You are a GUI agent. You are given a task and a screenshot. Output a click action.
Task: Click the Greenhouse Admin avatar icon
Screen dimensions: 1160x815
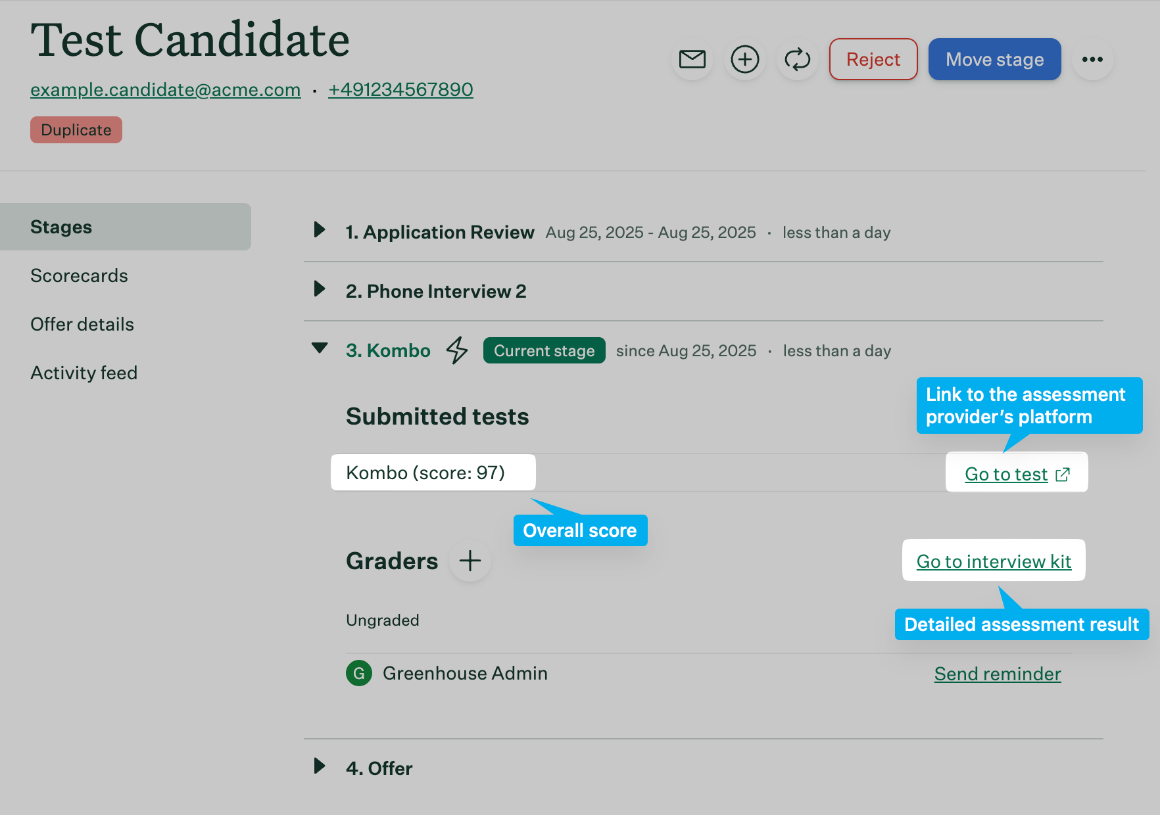(x=359, y=673)
